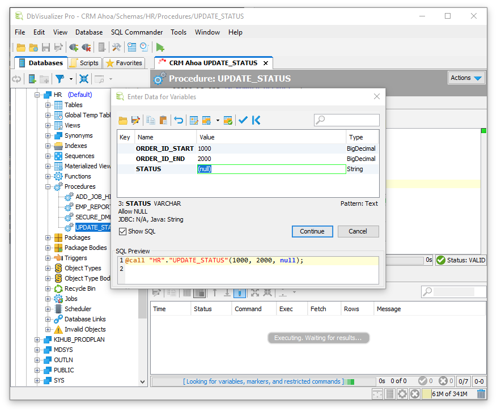The height and width of the screenshot is (412, 497).
Task: Open the filter funnel dropdown arrow
Action: (x=71, y=79)
